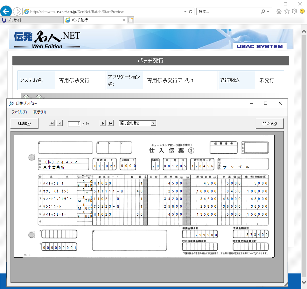Refresh the page with the reload icon

pyautogui.click(x=191, y=12)
